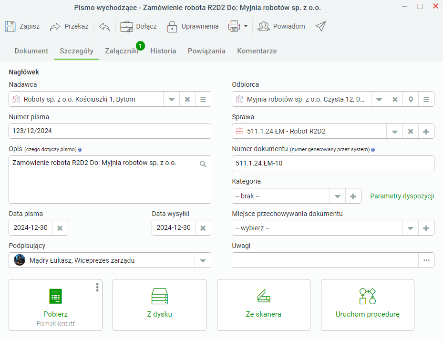This screenshot has width=443, height=340.
Task: Expand the Sprawa dropdown arrow
Action: (x=394, y=132)
